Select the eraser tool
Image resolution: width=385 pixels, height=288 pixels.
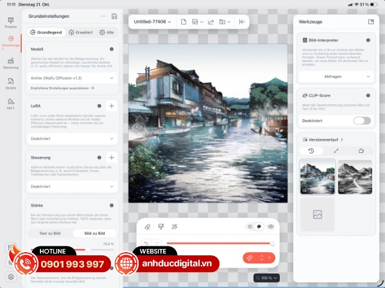click(x=148, y=227)
